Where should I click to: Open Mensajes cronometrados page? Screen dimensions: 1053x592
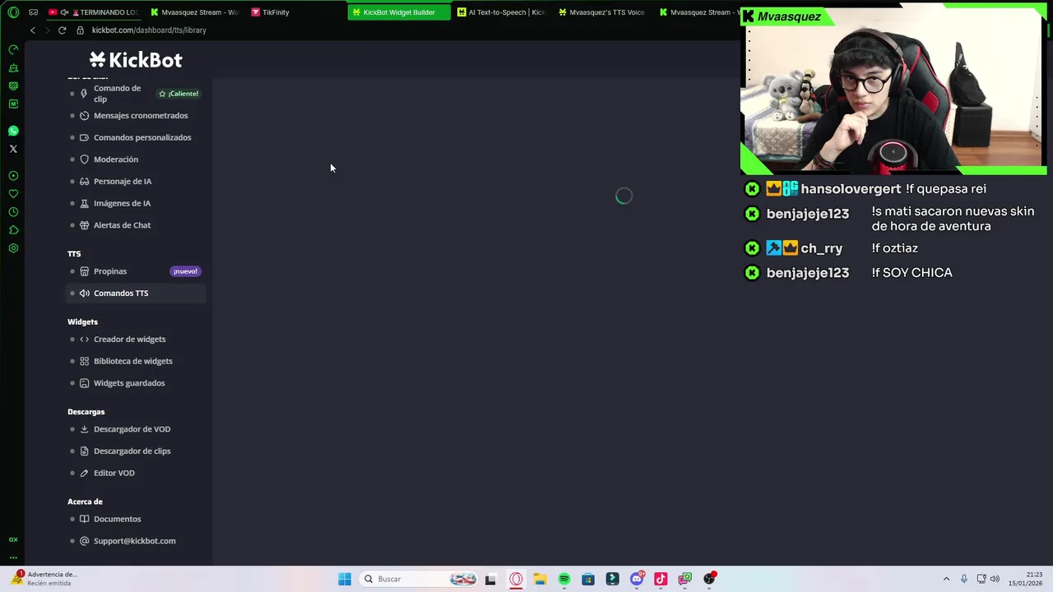141,116
